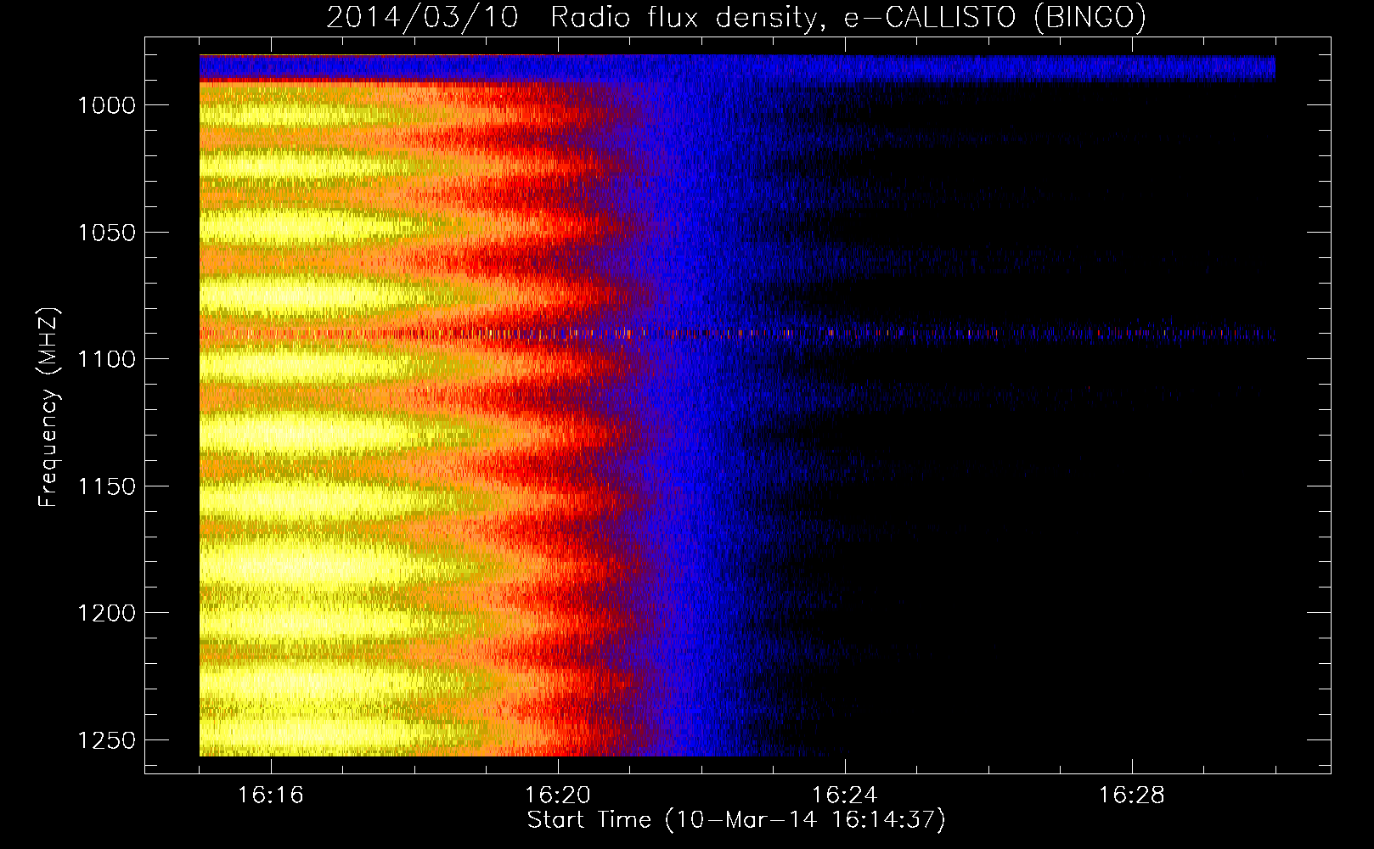Click the 16:28 time tick label

(x=1132, y=796)
